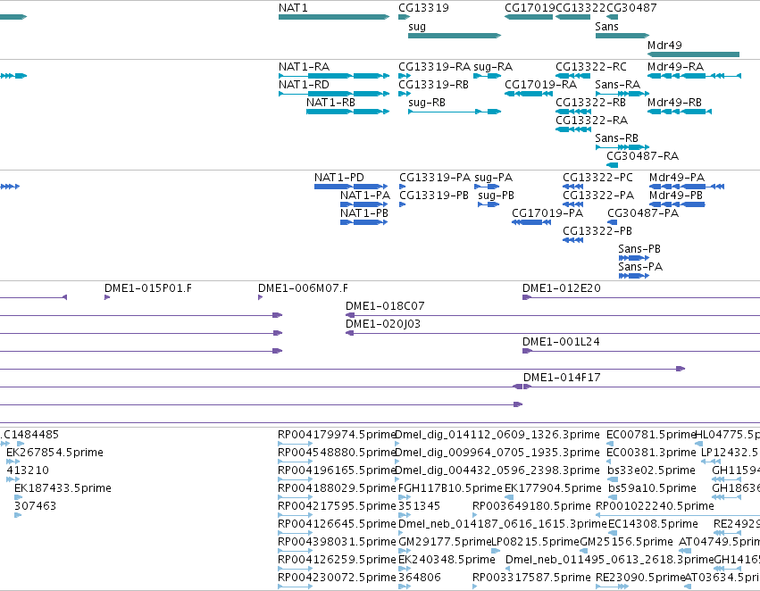Click the RP003317587.5prime label
Screen dimensions: 760x591
[531, 578]
